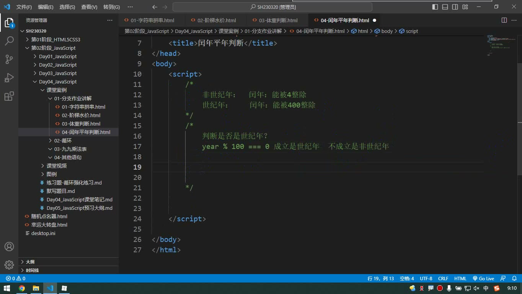522x294 pixels.
Task: Switch to the 01-字符串拼串.html tab
Action: click(x=152, y=20)
